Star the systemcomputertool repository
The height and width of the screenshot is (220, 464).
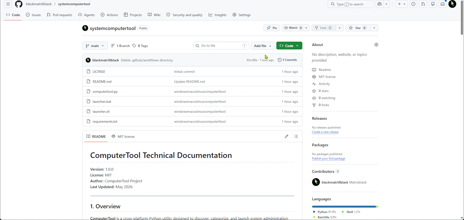[x=358, y=28]
